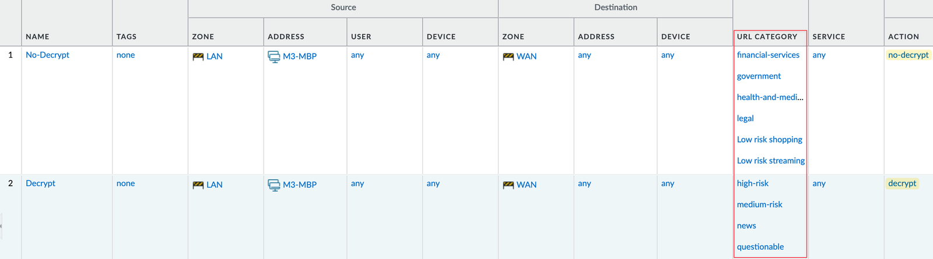The height and width of the screenshot is (259, 933).
Task: Click WAN zone icon in Decrypt rule
Action: pyautogui.click(x=508, y=185)
